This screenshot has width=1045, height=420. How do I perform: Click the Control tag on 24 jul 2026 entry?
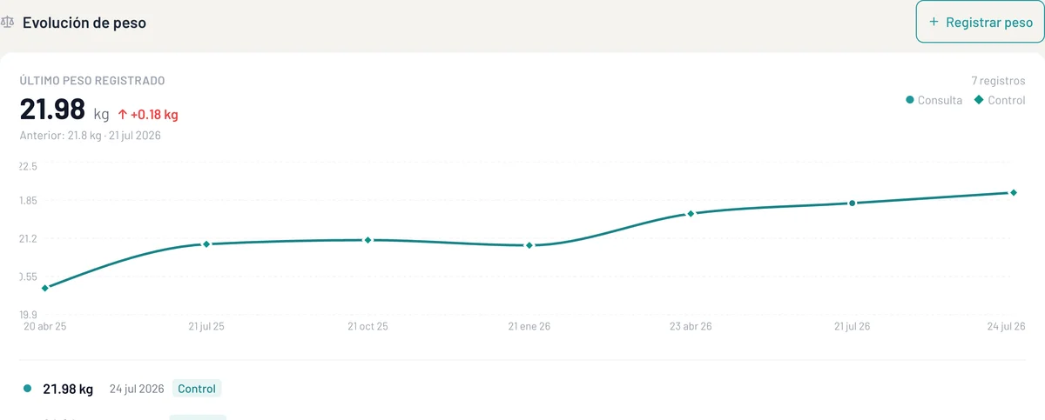[x=197, y=389]
